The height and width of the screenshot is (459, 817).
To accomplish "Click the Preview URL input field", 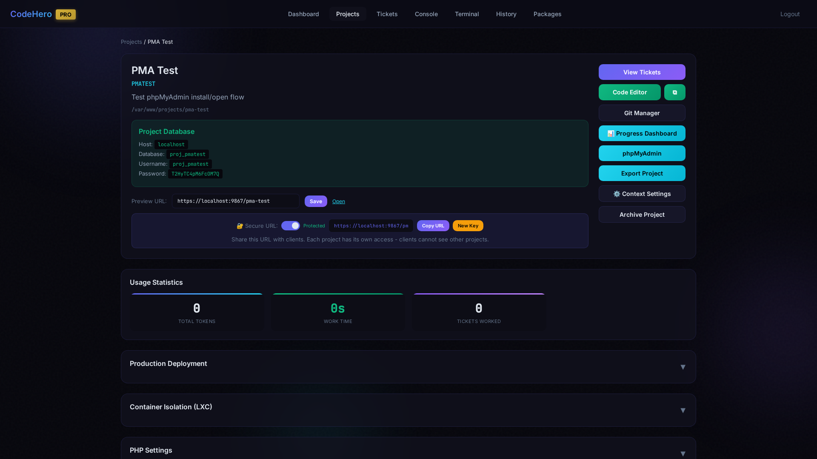I will pos(235,201).
